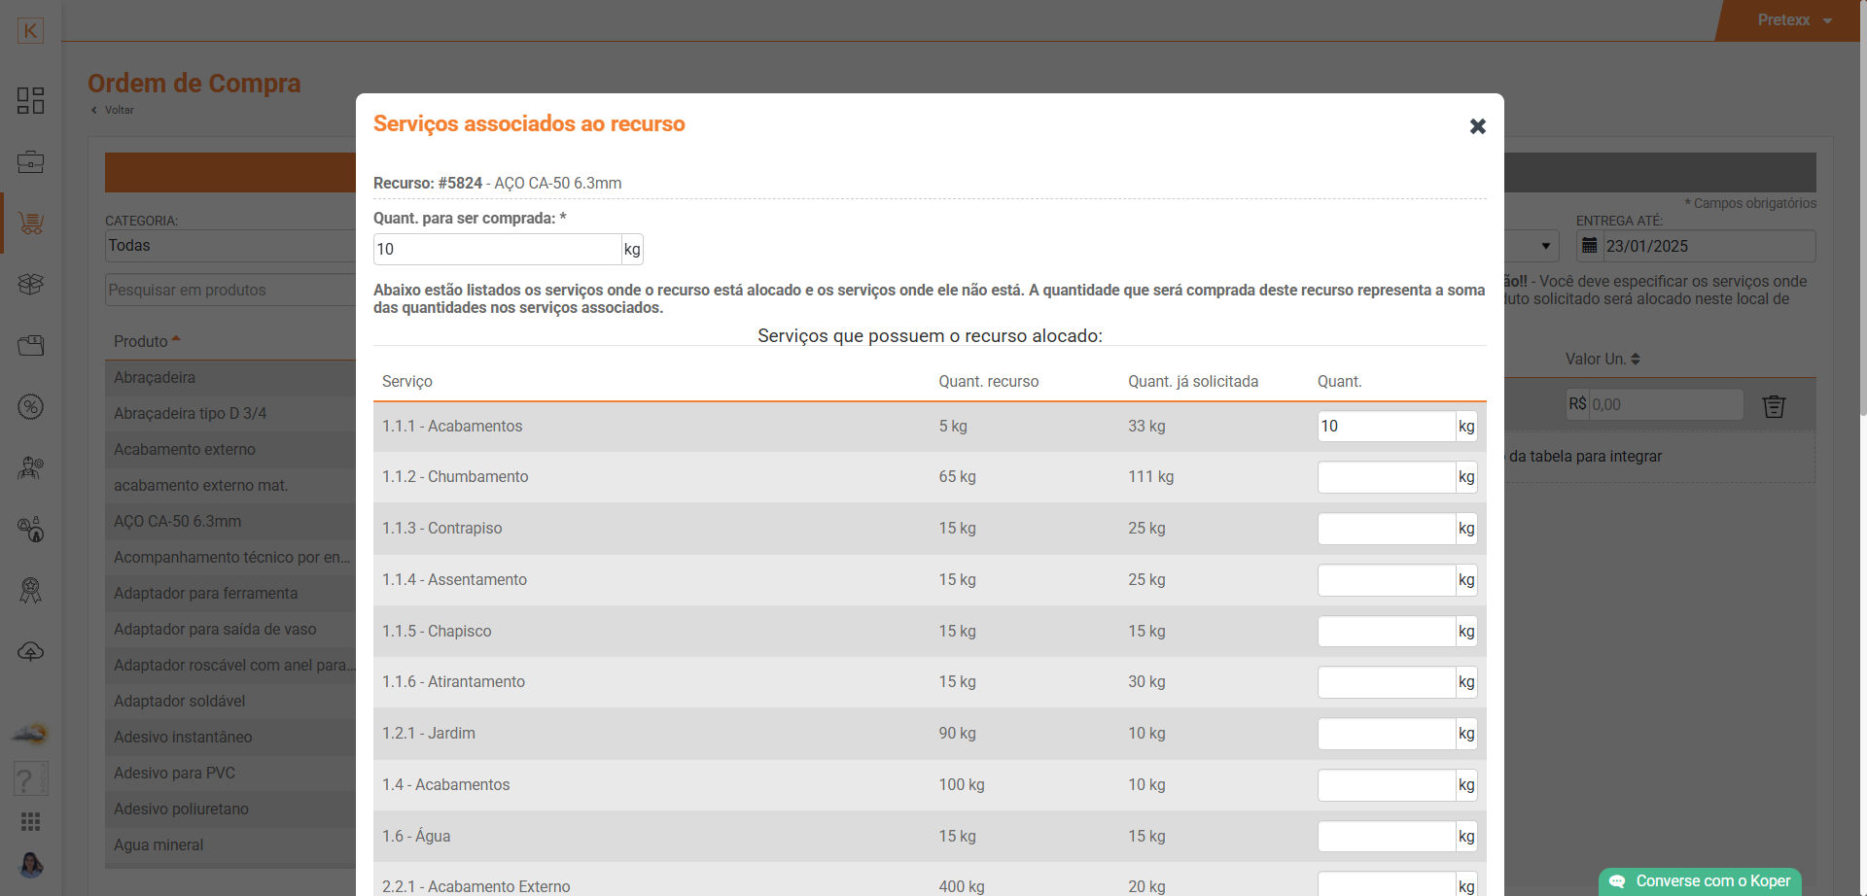Open Converse com o Koper chat
This screenshot has width=1867, height=896.
click(1701, 881)
